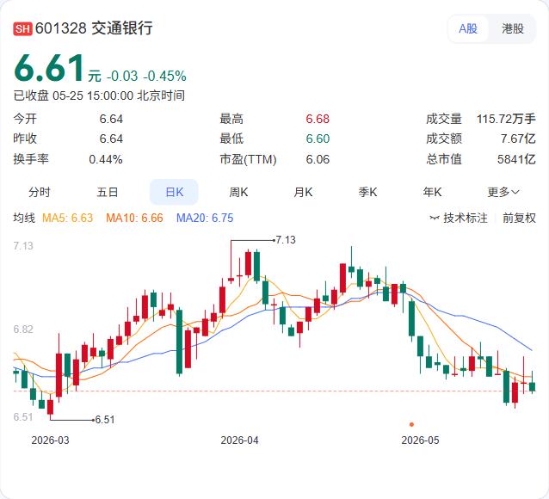Click the 成交额 value 7.67亿

[x=518, y=139]
